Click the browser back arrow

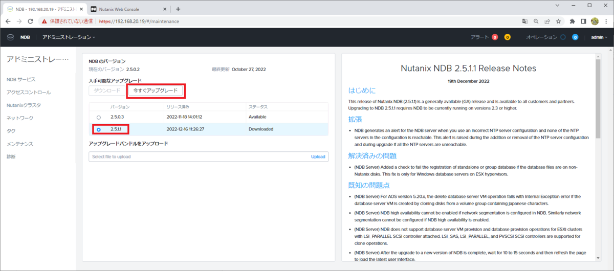click(8, 21)
